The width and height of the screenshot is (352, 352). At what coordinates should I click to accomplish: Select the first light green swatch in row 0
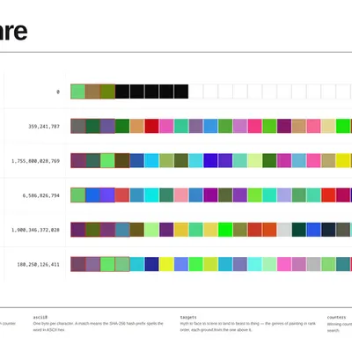coord(78,92)
